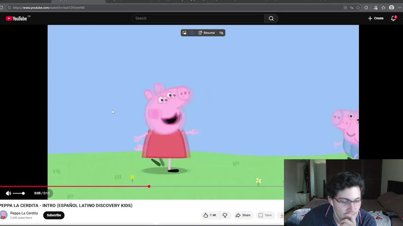This screenshot has width=403, height=226.
Task: Share the video
Action: tap(243, 215)
